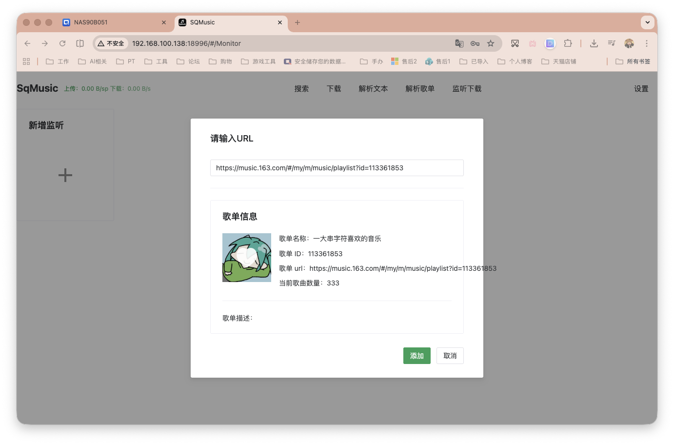Open the Chrome three-dot menu
The height and width of the screenshot is (445, 674).
(647, 43)
